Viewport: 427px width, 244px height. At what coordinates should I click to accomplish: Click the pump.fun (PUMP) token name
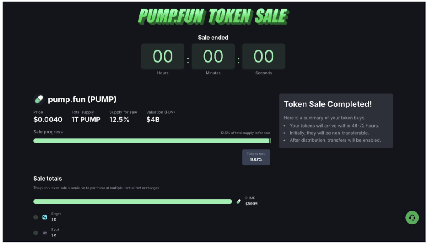click(82, 99)
